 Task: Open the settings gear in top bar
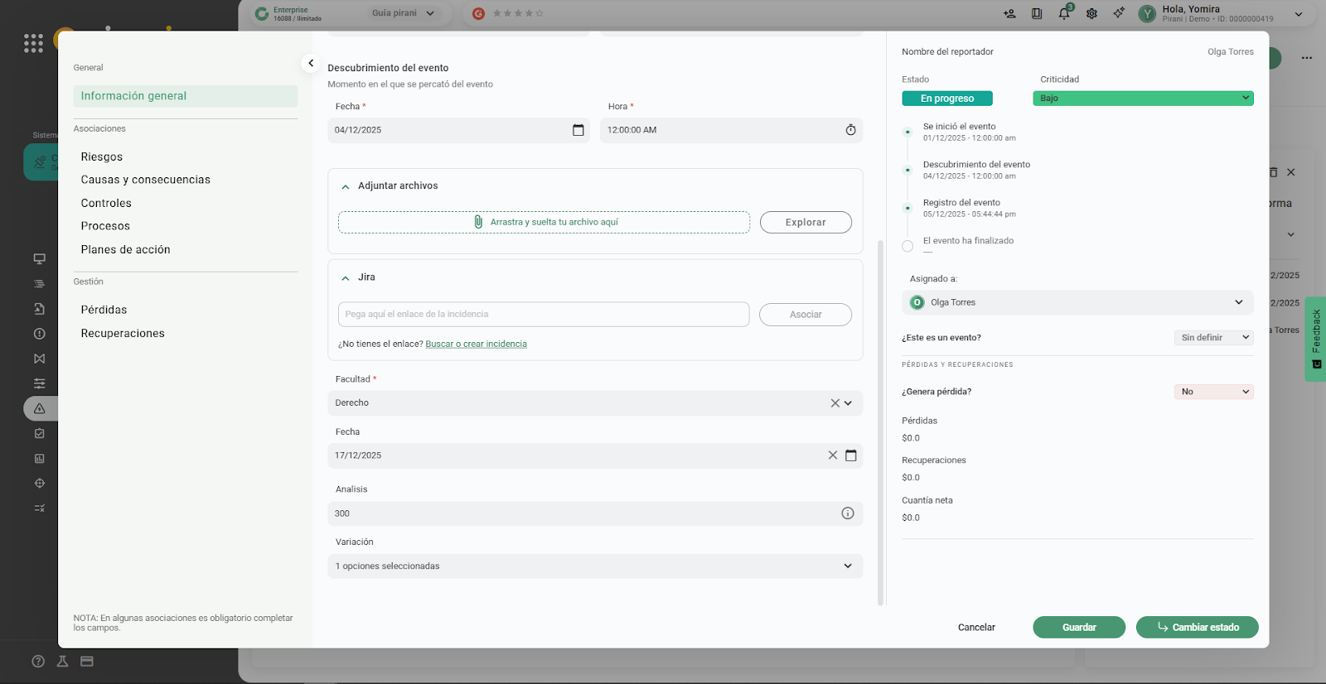coord(1091,13)
